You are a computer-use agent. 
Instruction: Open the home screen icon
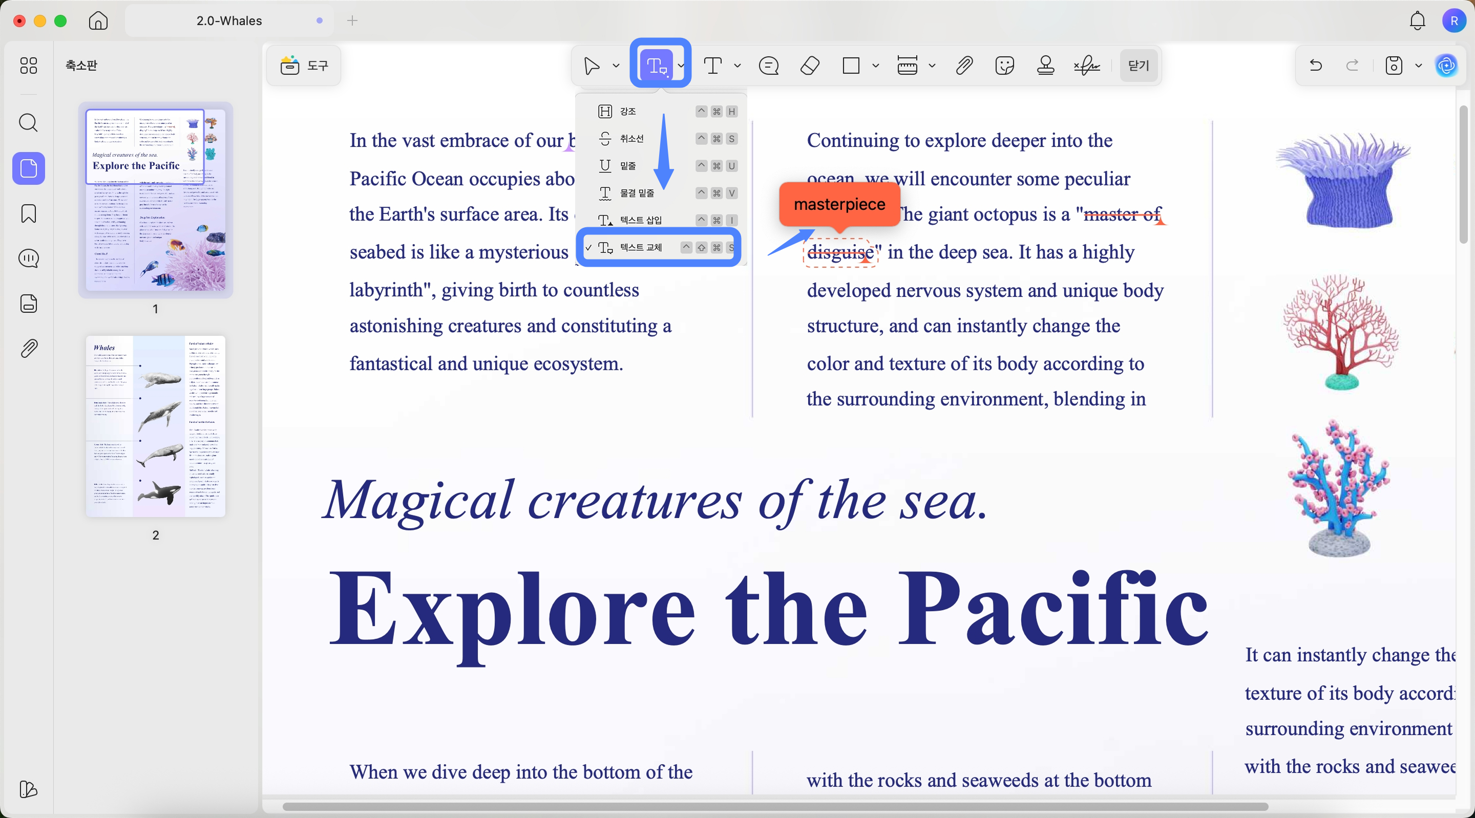[x=98, y=20]
